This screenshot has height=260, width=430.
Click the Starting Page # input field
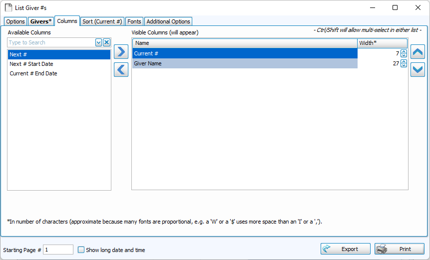click(58, 250)
